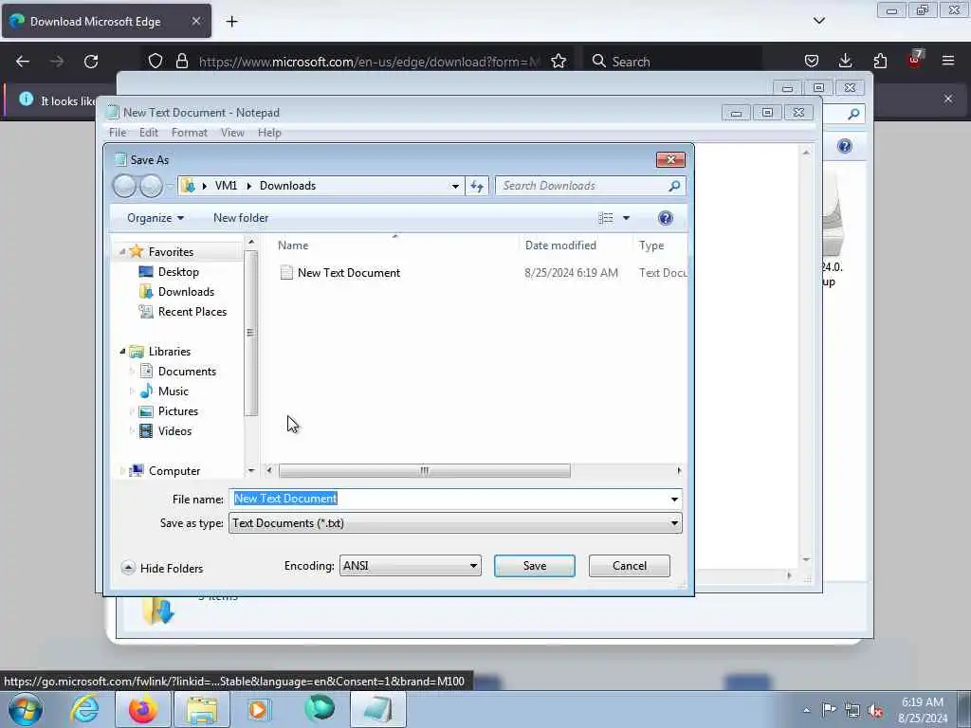Click the bookmark star icon
The height and width of the screenshot is (728, 971).
pos(559,61)
